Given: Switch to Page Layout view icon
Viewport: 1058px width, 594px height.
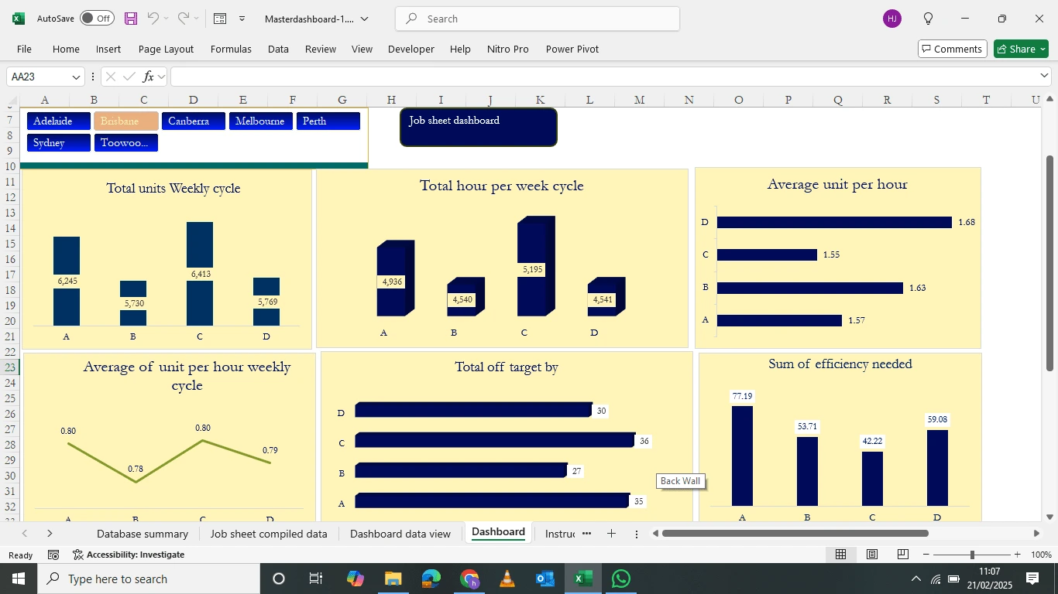Looking at the screenshot, I should pyautogui.click(x=872, y=555).
